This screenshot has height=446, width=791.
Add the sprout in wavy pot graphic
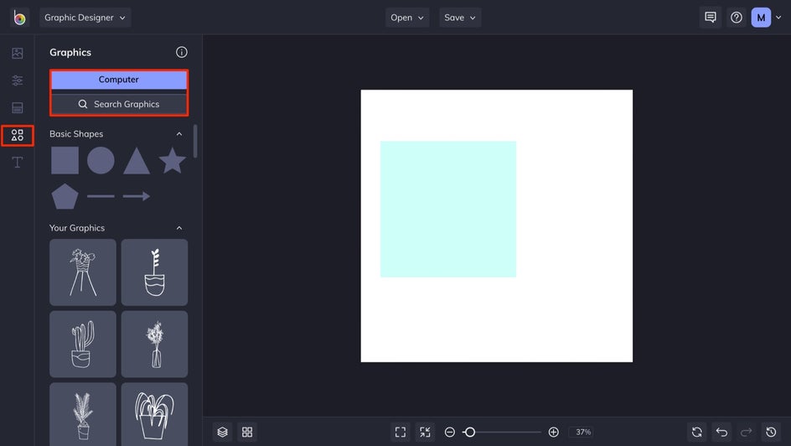point(154,272)
